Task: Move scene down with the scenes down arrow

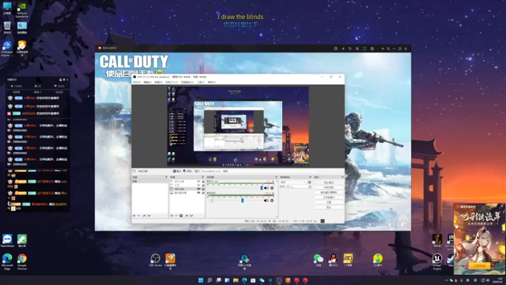Action: [x=149, y=215]
